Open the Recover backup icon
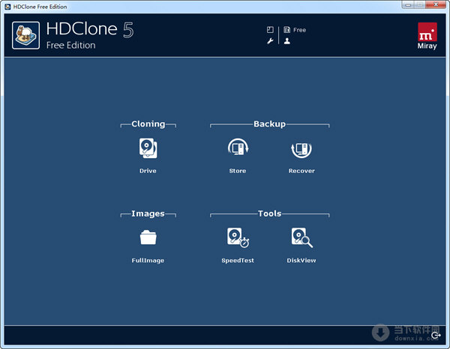450x349 pixels. (x=301, y=149)
